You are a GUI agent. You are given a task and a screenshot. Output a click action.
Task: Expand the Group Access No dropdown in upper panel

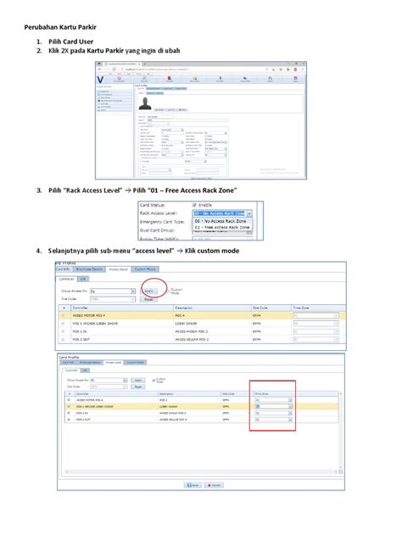(133, 291)
